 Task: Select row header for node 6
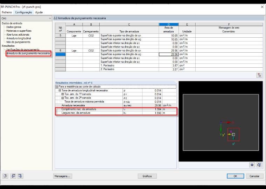[x=61, y=50]
